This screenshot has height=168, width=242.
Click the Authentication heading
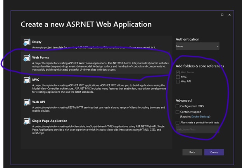187,39
